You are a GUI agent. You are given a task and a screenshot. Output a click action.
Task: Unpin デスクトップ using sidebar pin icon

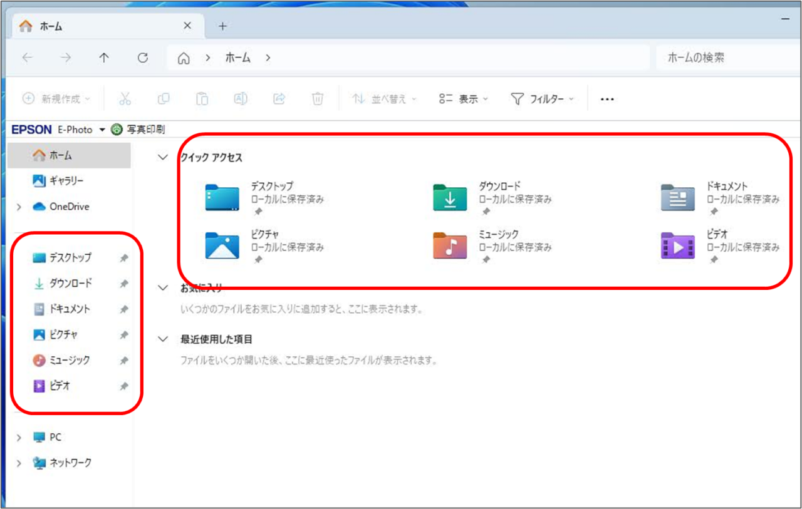pos(124,258)
